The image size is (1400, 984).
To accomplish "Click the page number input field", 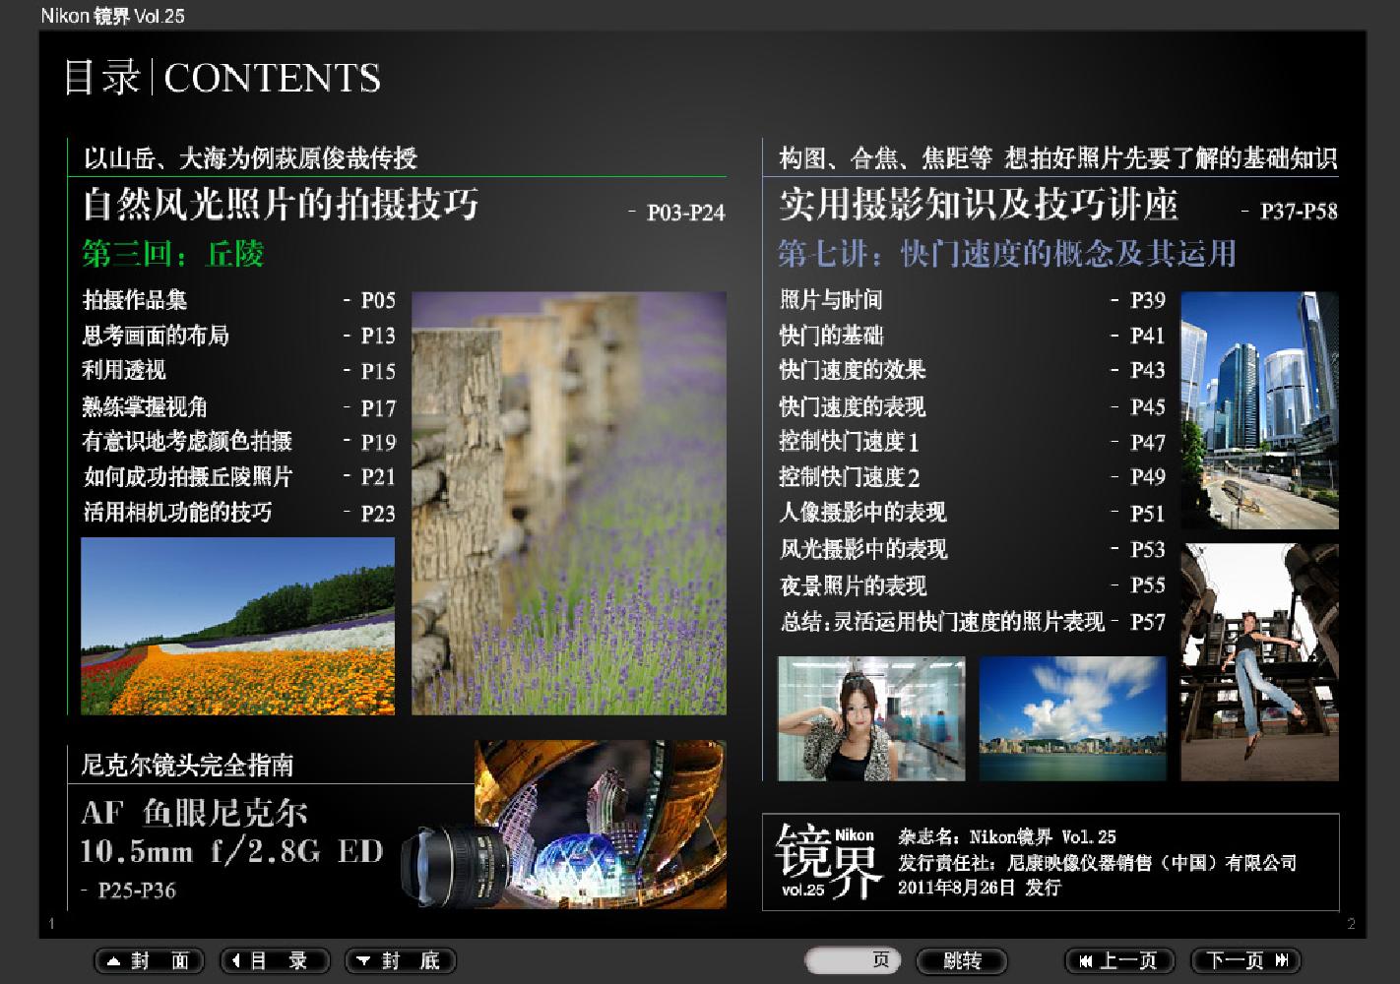I will point(852,961).
